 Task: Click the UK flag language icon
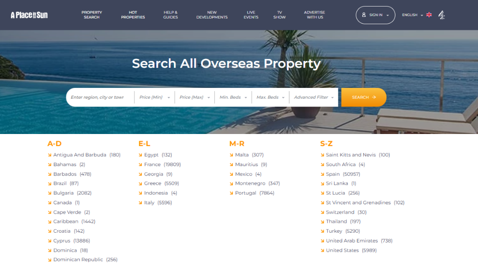(429, 15)
